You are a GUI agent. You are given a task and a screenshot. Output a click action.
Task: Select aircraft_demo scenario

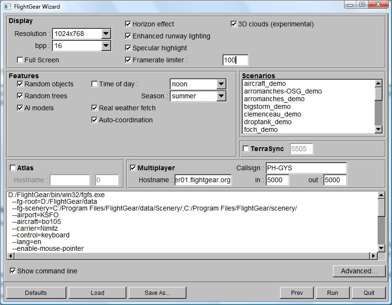pos(309,83)
